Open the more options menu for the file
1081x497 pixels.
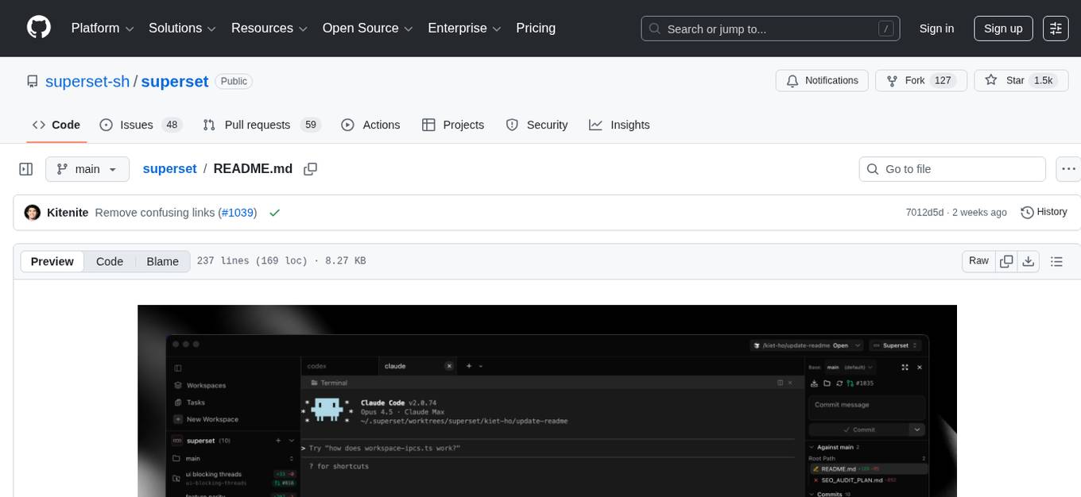click(x=1068, y=168)
